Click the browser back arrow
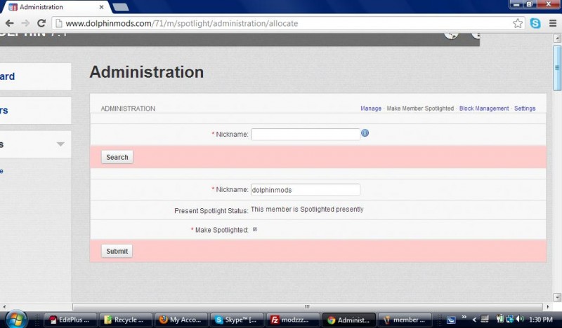This screenshot has width=562, height=328. tap(9, 23)
